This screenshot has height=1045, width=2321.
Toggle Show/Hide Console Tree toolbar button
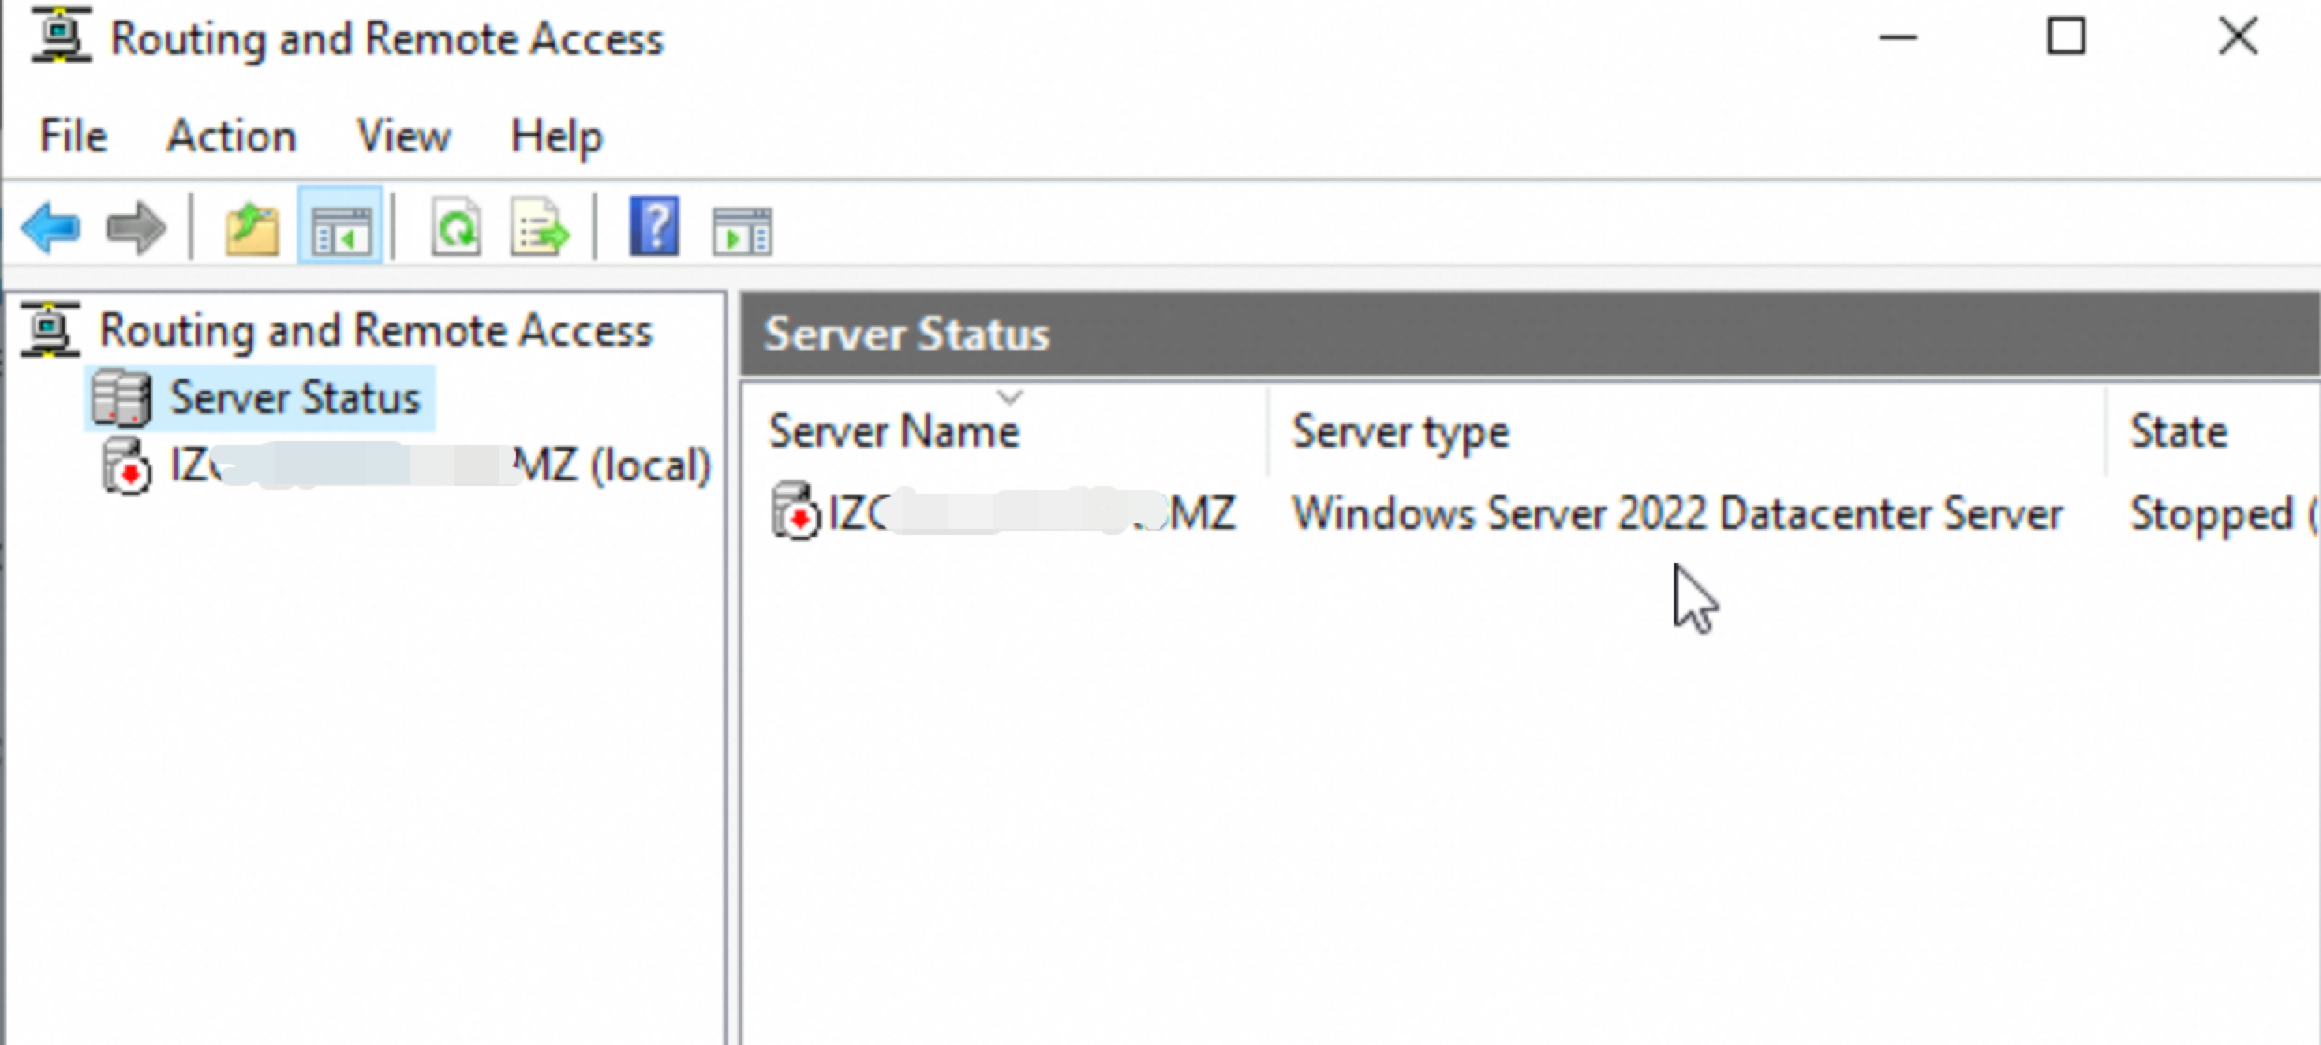(340, 228)
